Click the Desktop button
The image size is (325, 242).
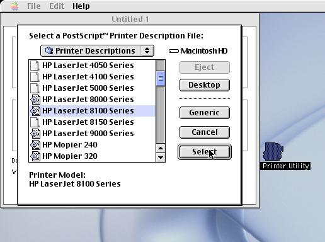coord(205,85)
